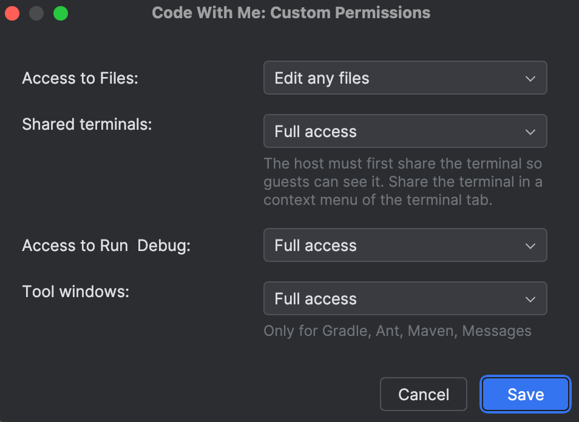
Task: Click the chevron on the Edit any files dropdown
Action: pyautogui.click(x=530, y=78)
